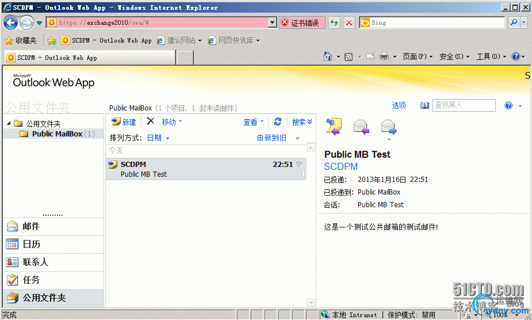Screen dimensions: 532x320
Task: Click the SCDPM sender name link
Action: (x=340, y=166)
